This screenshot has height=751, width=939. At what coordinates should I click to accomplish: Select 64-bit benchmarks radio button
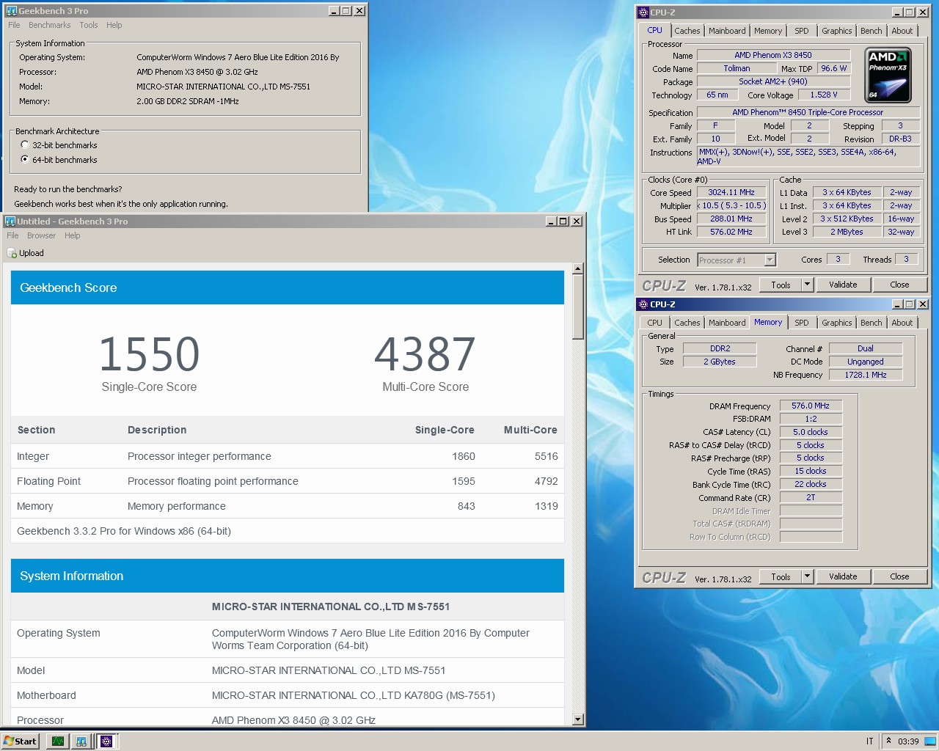[x=25, y=159]
